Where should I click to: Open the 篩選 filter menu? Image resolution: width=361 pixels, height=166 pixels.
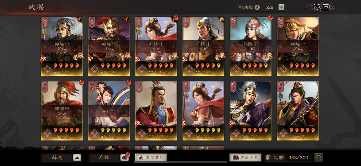tap(57, 158)
